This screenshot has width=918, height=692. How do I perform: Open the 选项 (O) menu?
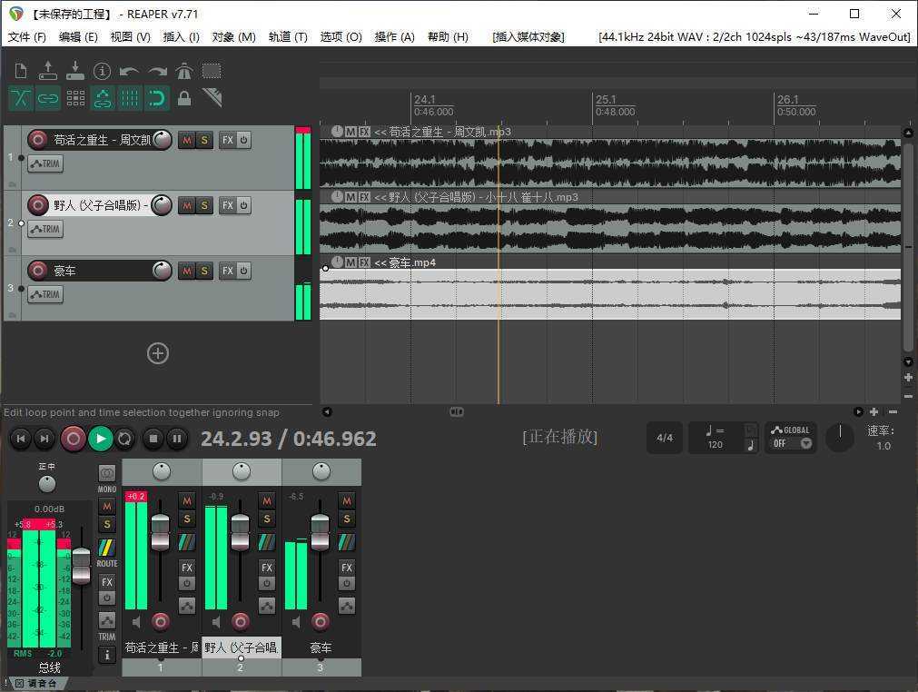click(341, 37)
